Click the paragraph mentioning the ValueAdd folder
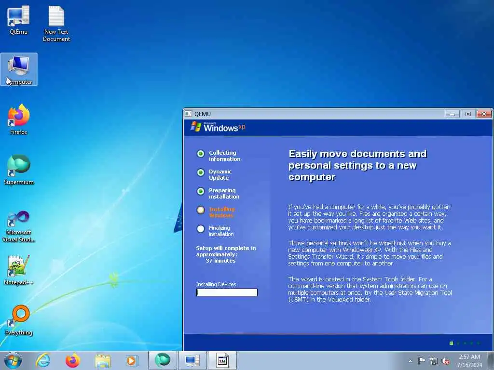The image size is (494, 370). (x=370, y=290)
